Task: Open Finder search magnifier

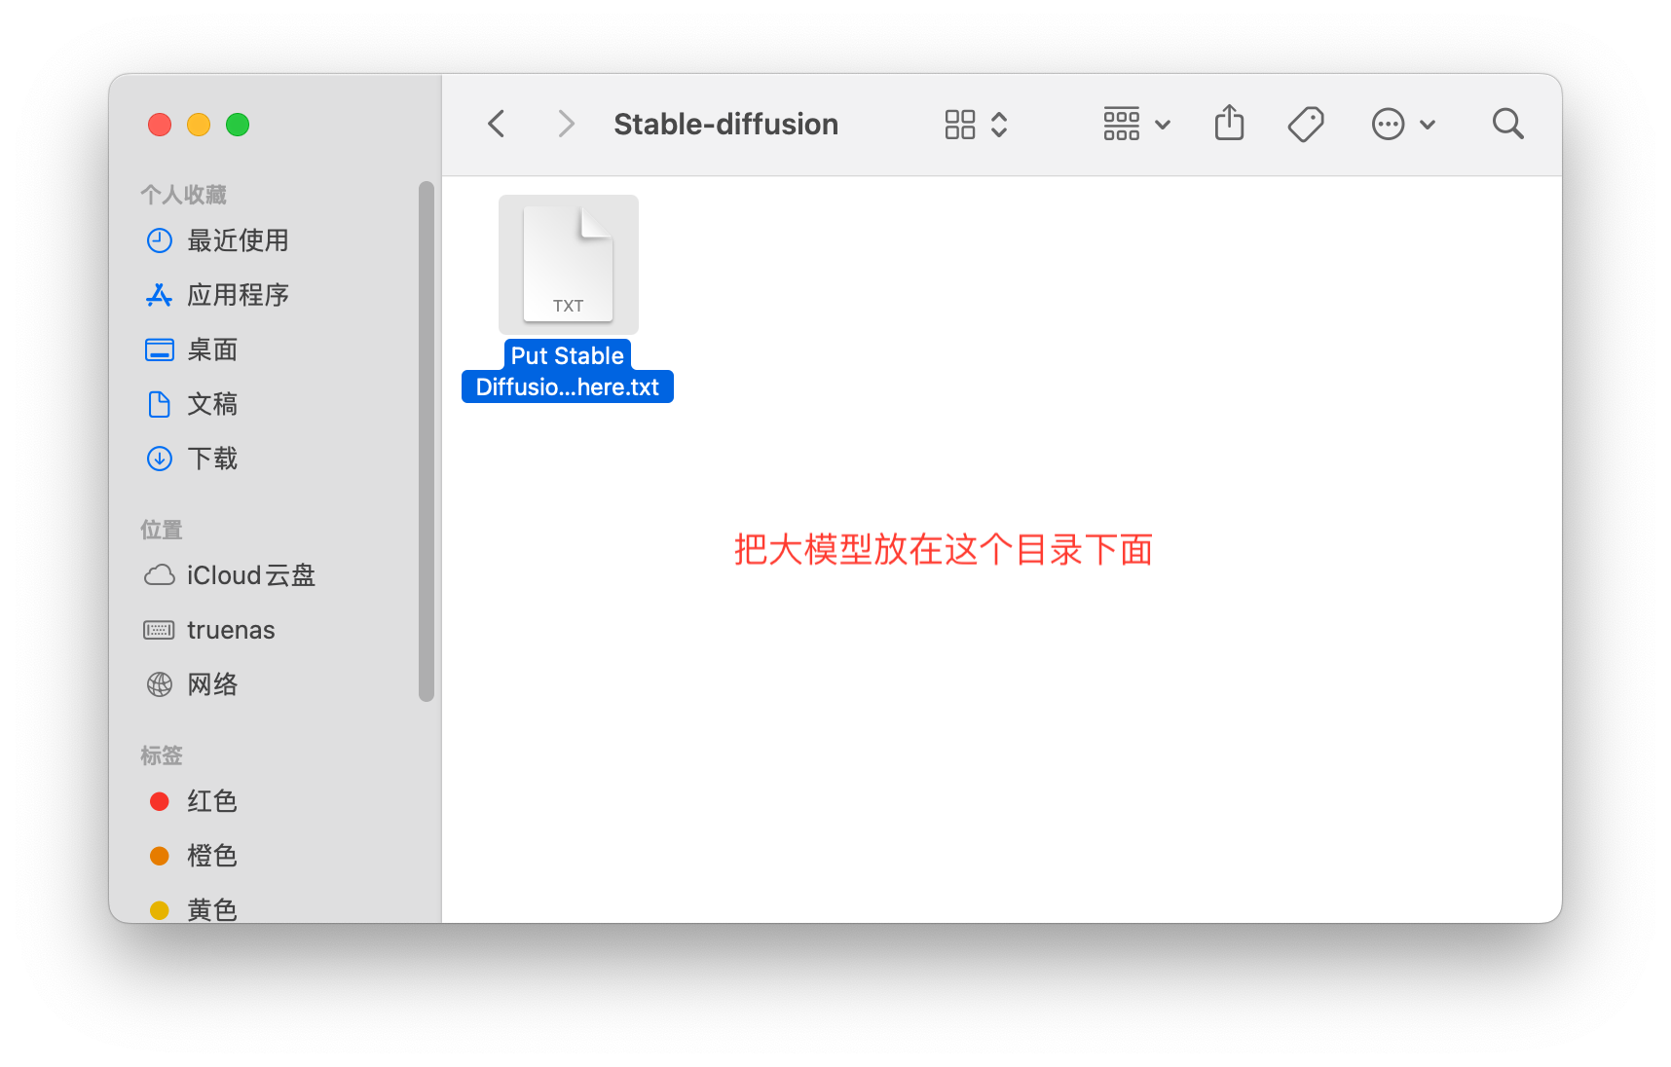Action: coord(1507,124)
